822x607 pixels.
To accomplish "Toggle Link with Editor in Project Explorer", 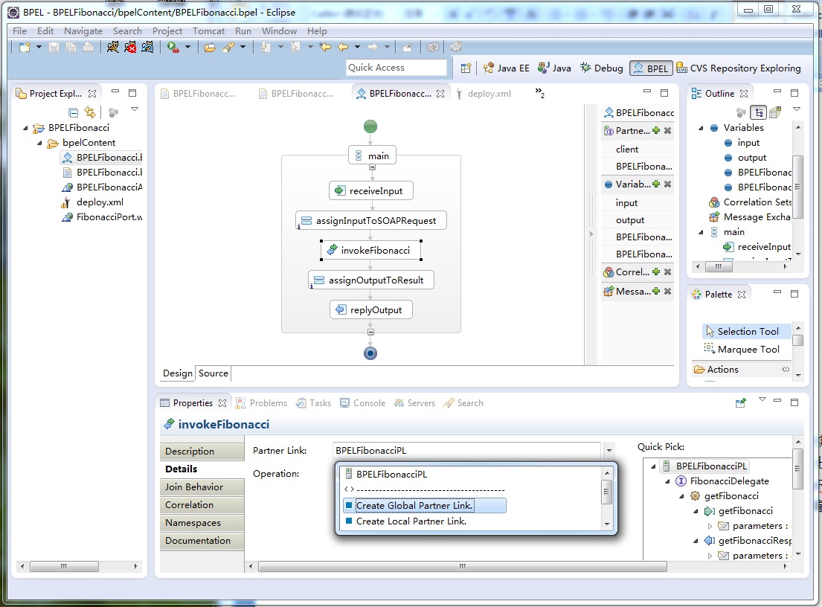I will point(90,112).
